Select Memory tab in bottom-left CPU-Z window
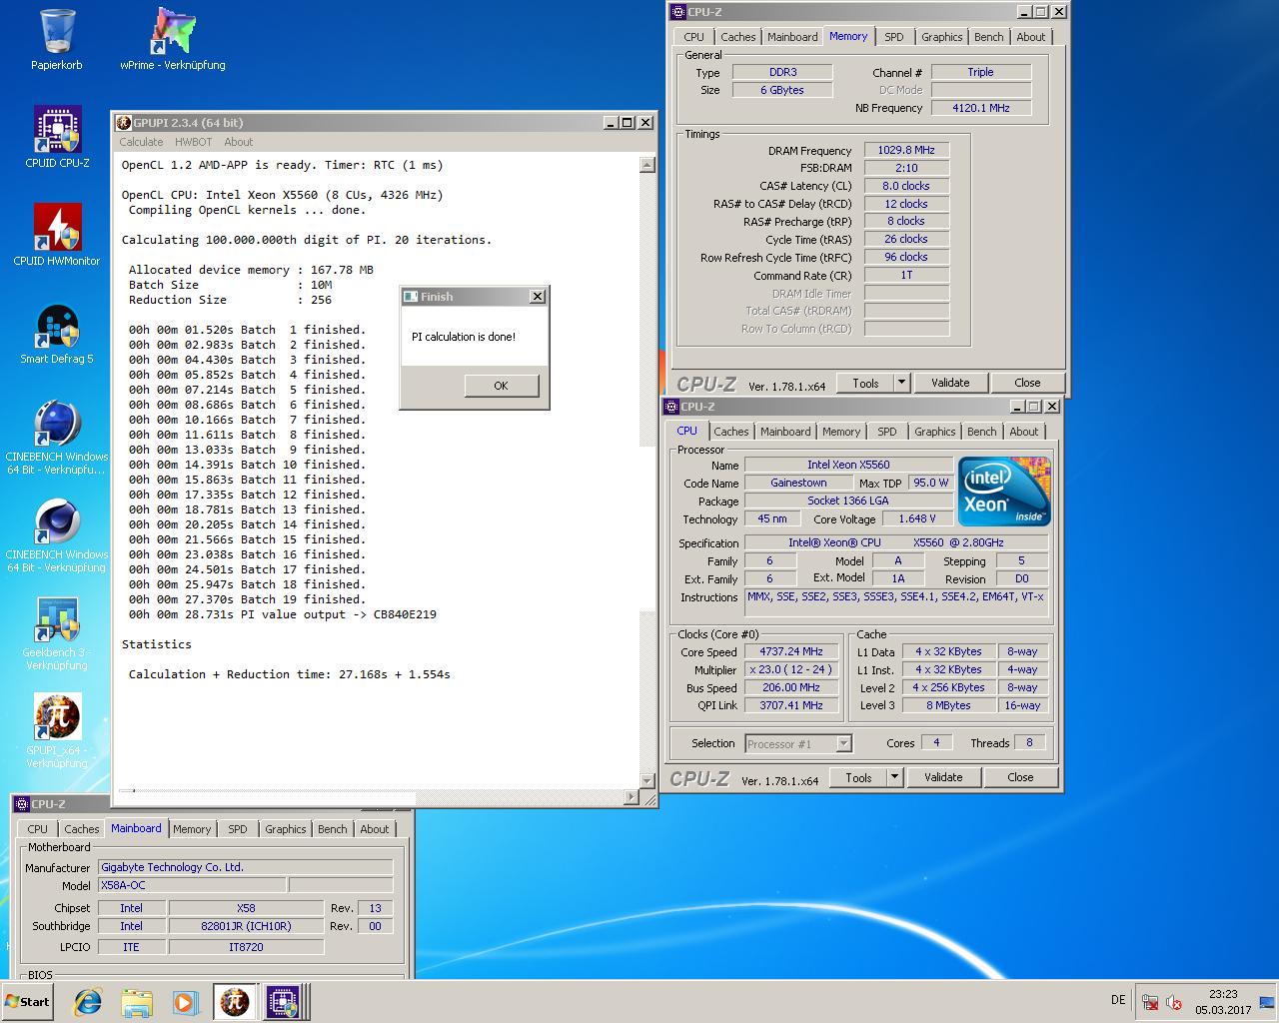This screenshot has width=1279, height=1023. 192,829
